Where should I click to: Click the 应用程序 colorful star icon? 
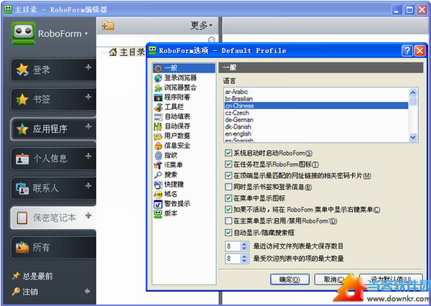click(x=22, y=129)
